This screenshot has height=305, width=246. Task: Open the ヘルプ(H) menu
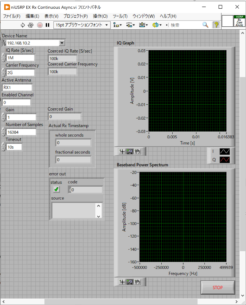(168, 16)
